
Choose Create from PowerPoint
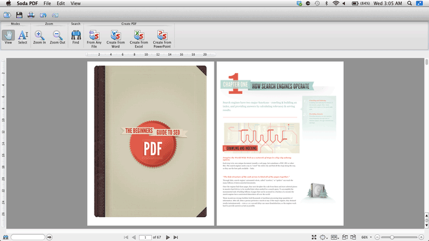tap(162, 39)
